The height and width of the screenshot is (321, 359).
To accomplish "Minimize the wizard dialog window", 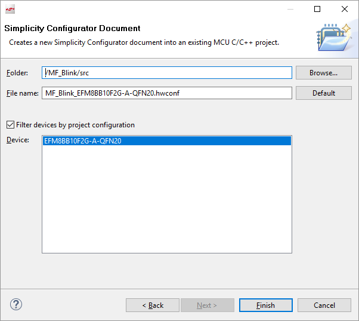I will [x=290, y=9].
